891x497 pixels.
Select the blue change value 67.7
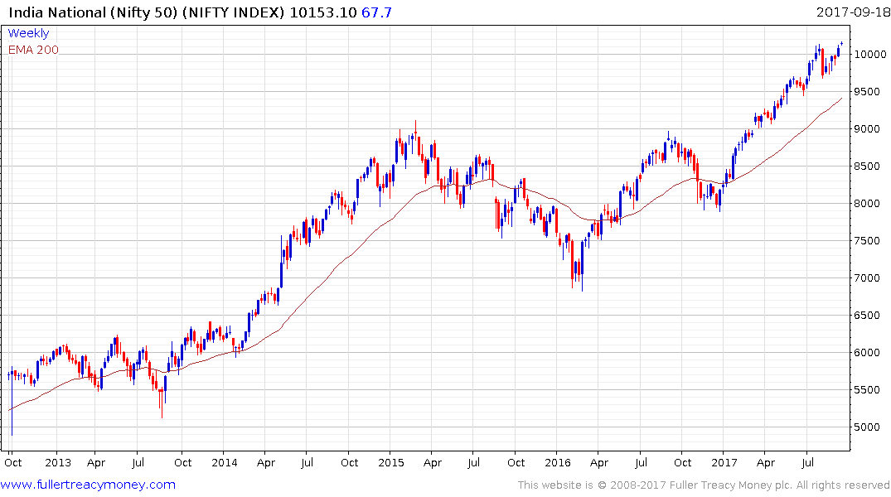click(376, 12)
